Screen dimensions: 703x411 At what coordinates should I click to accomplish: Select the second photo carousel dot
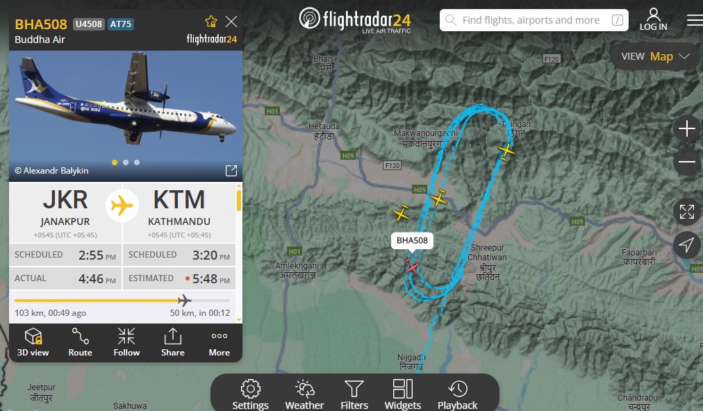(126, 162)
